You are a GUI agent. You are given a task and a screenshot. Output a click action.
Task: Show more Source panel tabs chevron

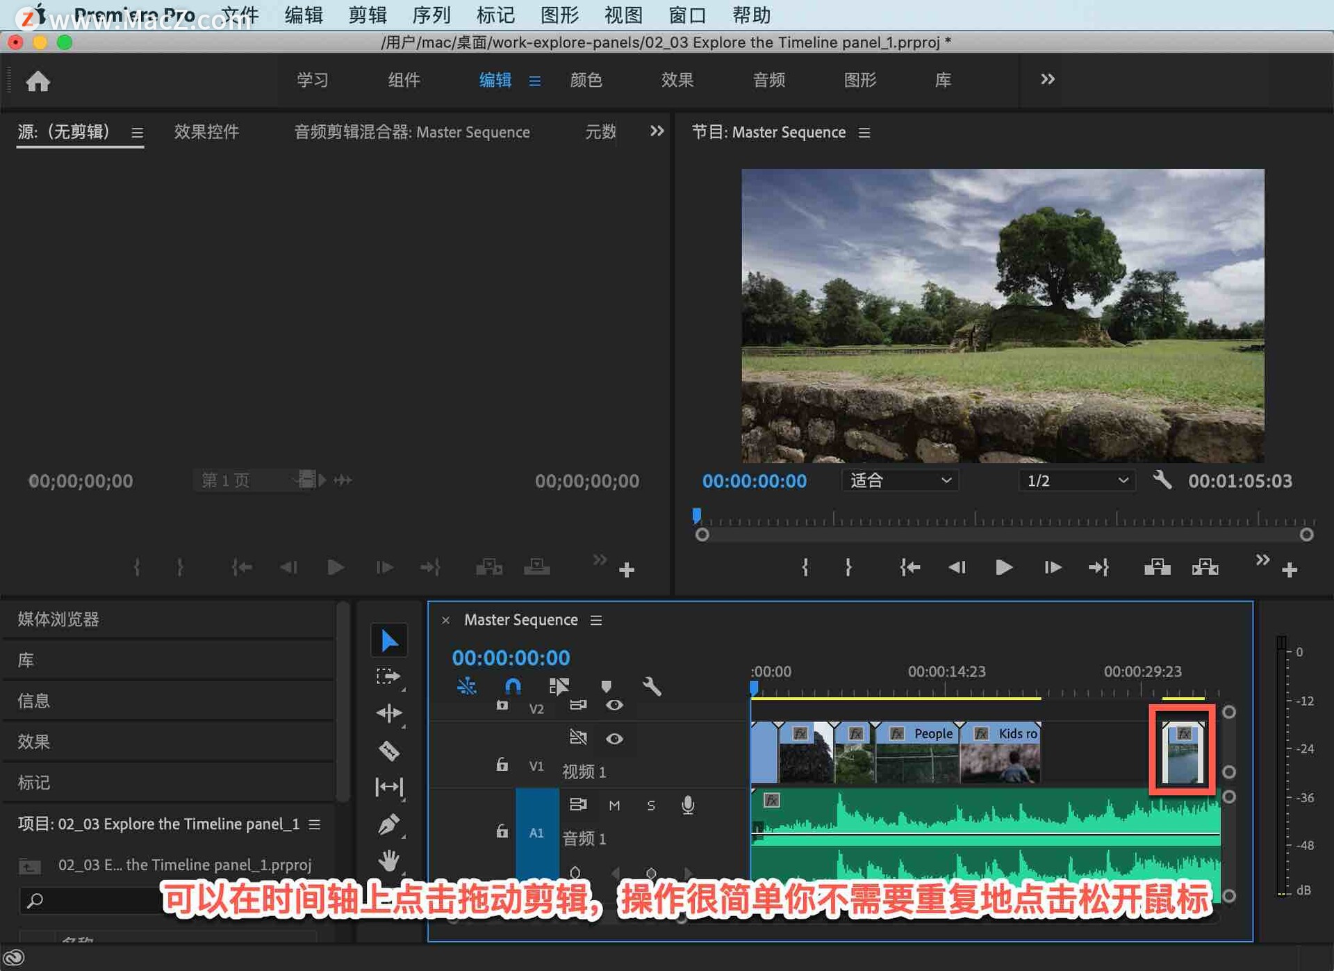[x=657, y=131]
